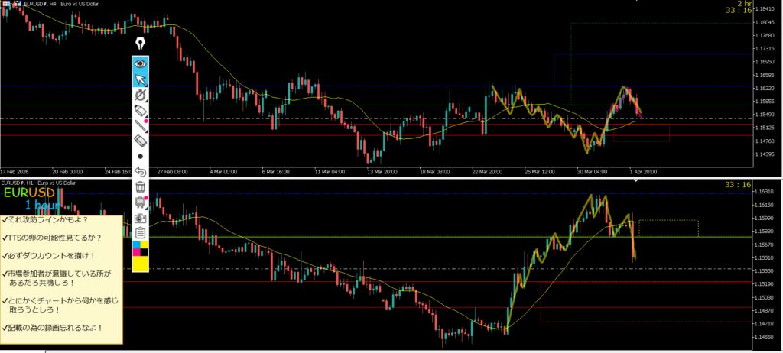This screenshot has height=353, width=783.
Task: Select the highlighter marker tool
Action: [x=140, y=112]
